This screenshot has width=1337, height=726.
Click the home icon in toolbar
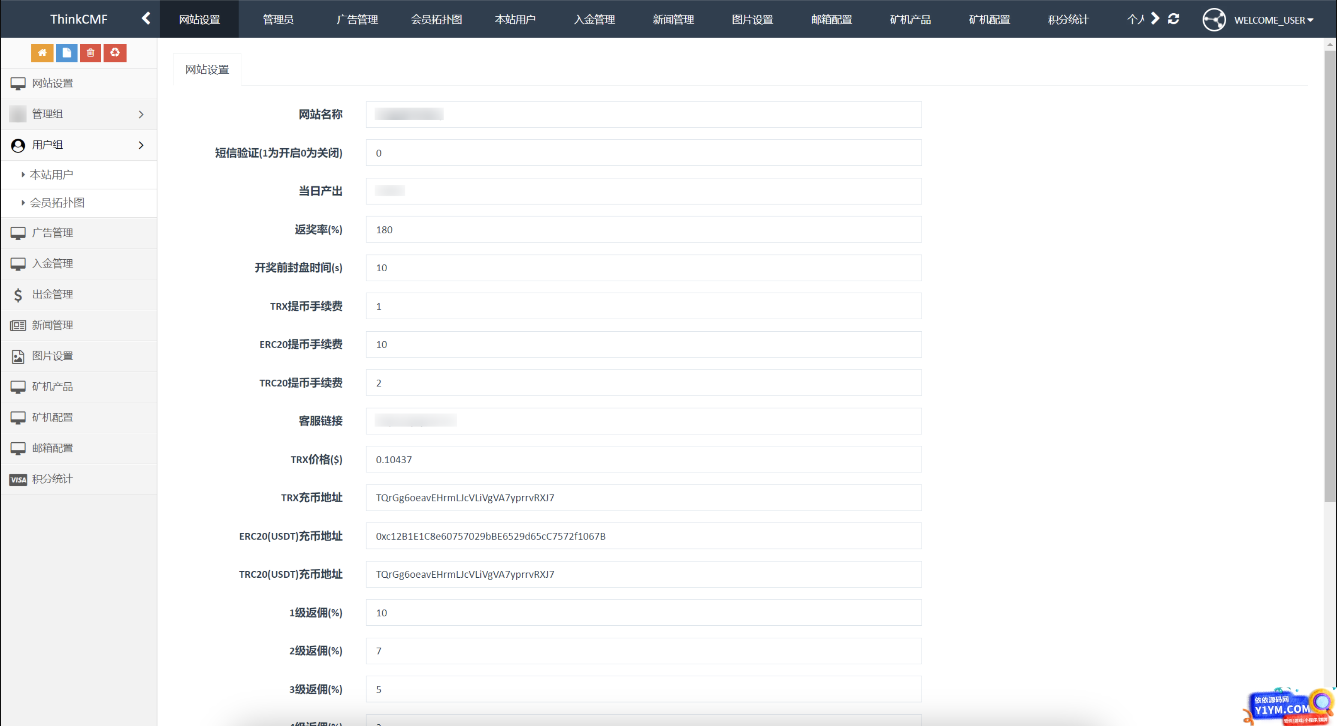coord(42,53)
